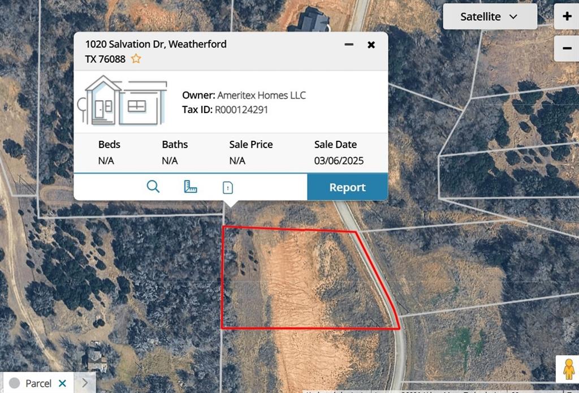Screen dimensions: 579x393
Task: Zoom out the map with minus button
Action: [567, 49]
